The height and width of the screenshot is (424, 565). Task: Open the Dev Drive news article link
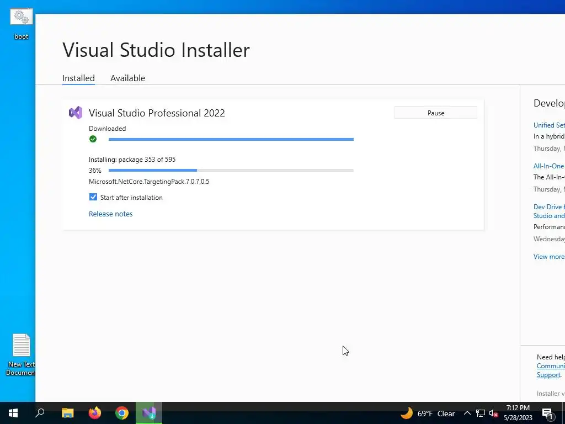coord(549,211)
